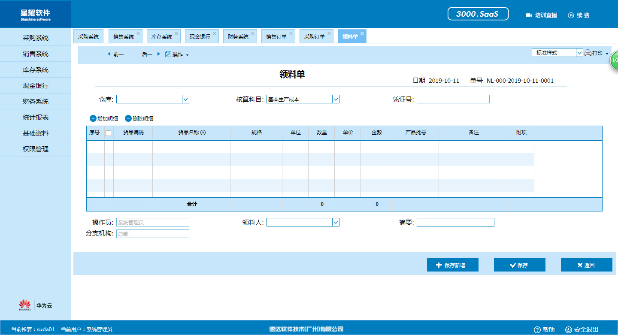Open 销售系统 in the sidebar
618x335 pixels.
point(36,54)
